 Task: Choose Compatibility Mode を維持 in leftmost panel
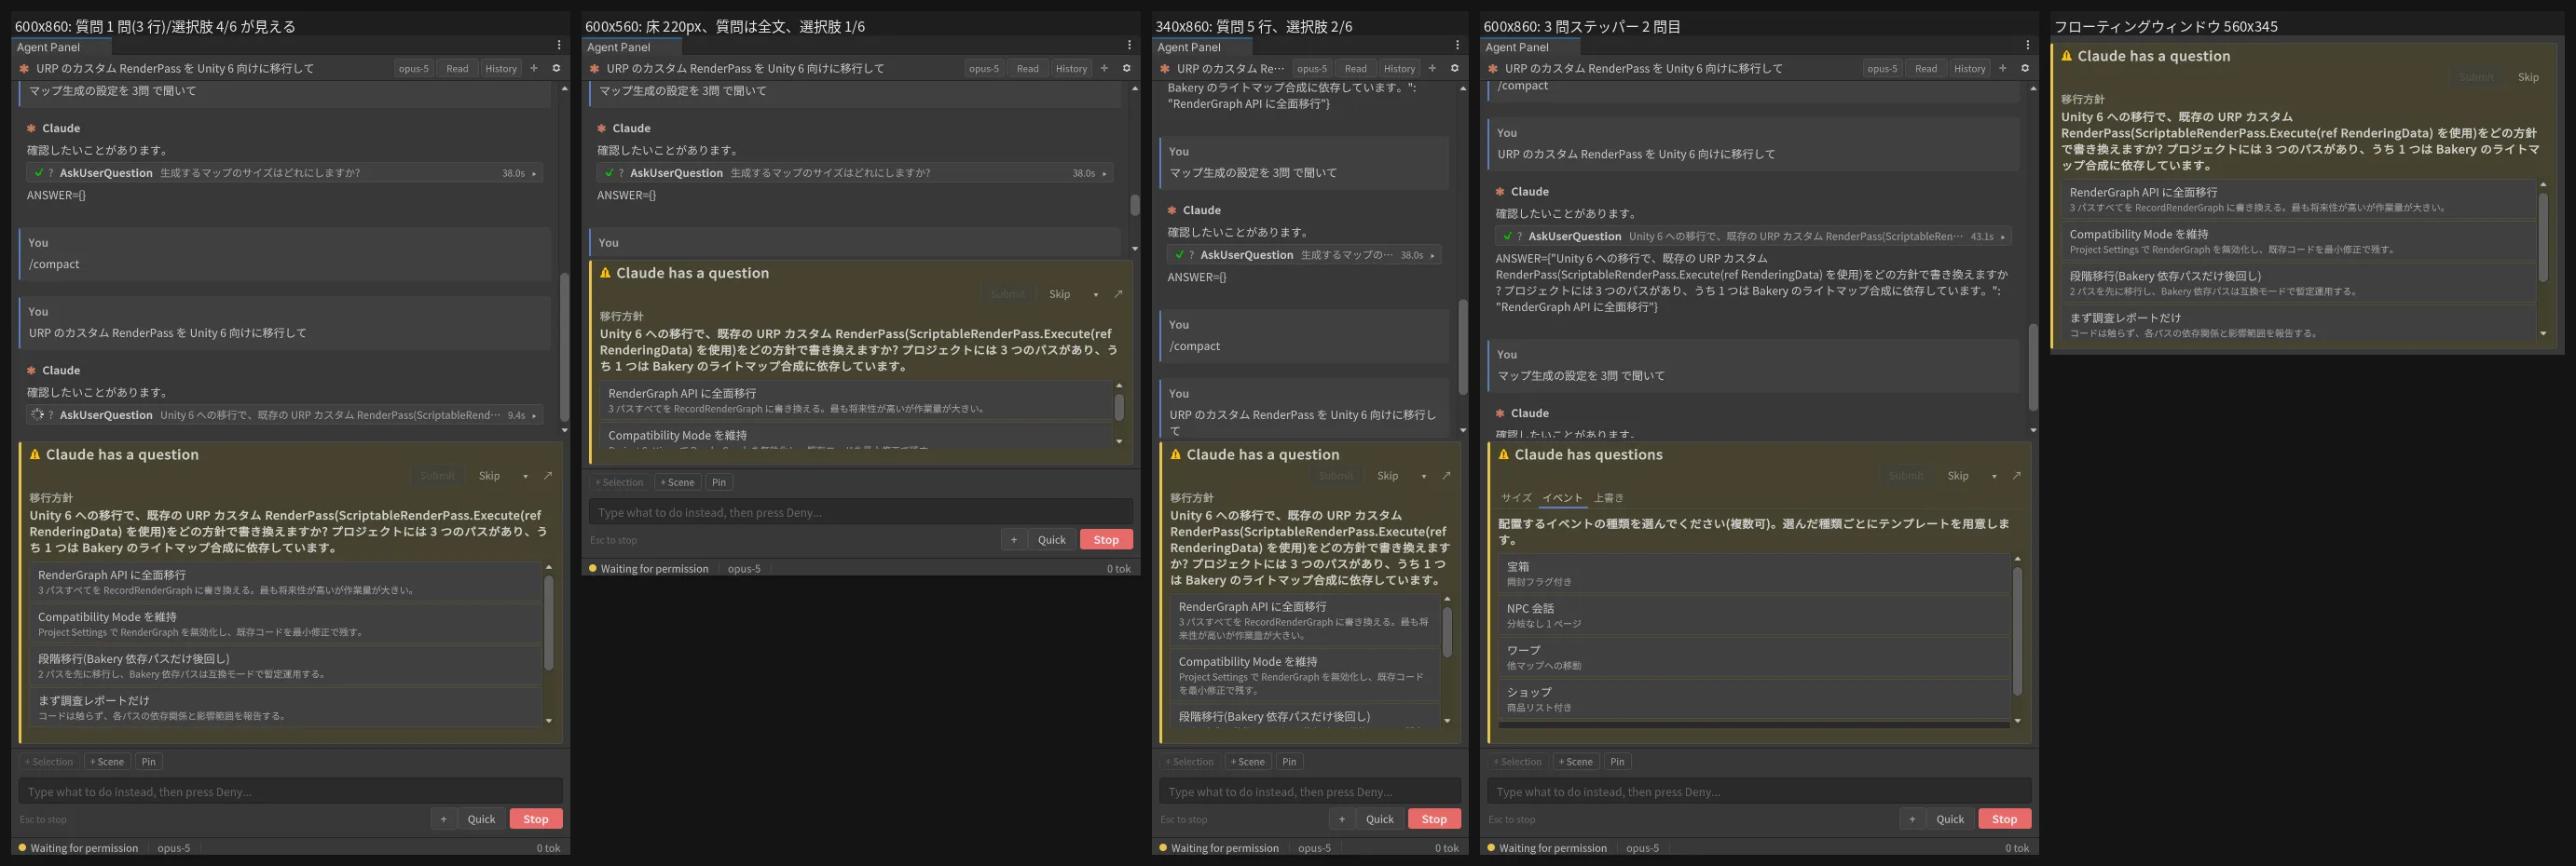[285, 624]
